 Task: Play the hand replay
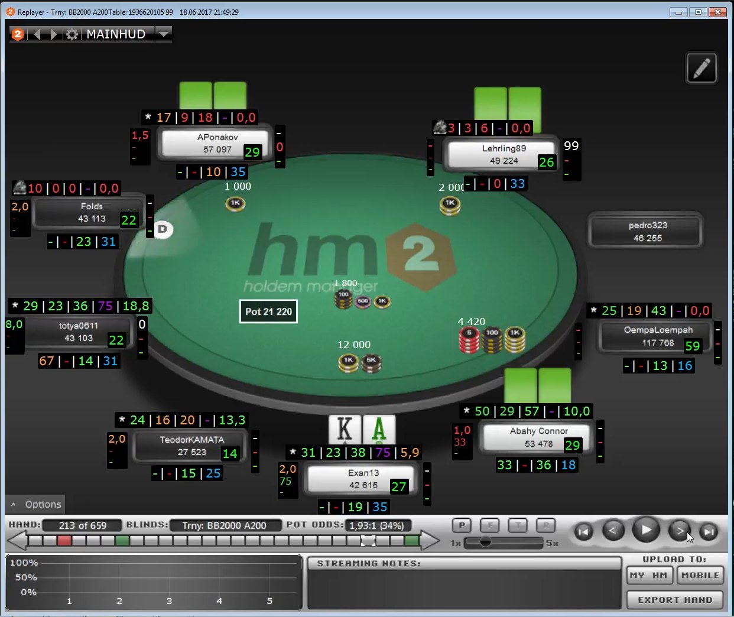[646, 530]
